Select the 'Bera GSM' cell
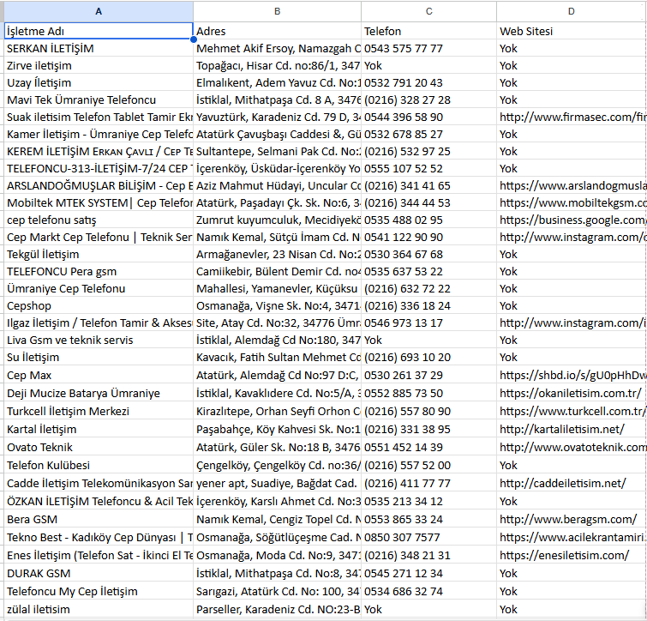The image size is (647, 621). [99, 519]
